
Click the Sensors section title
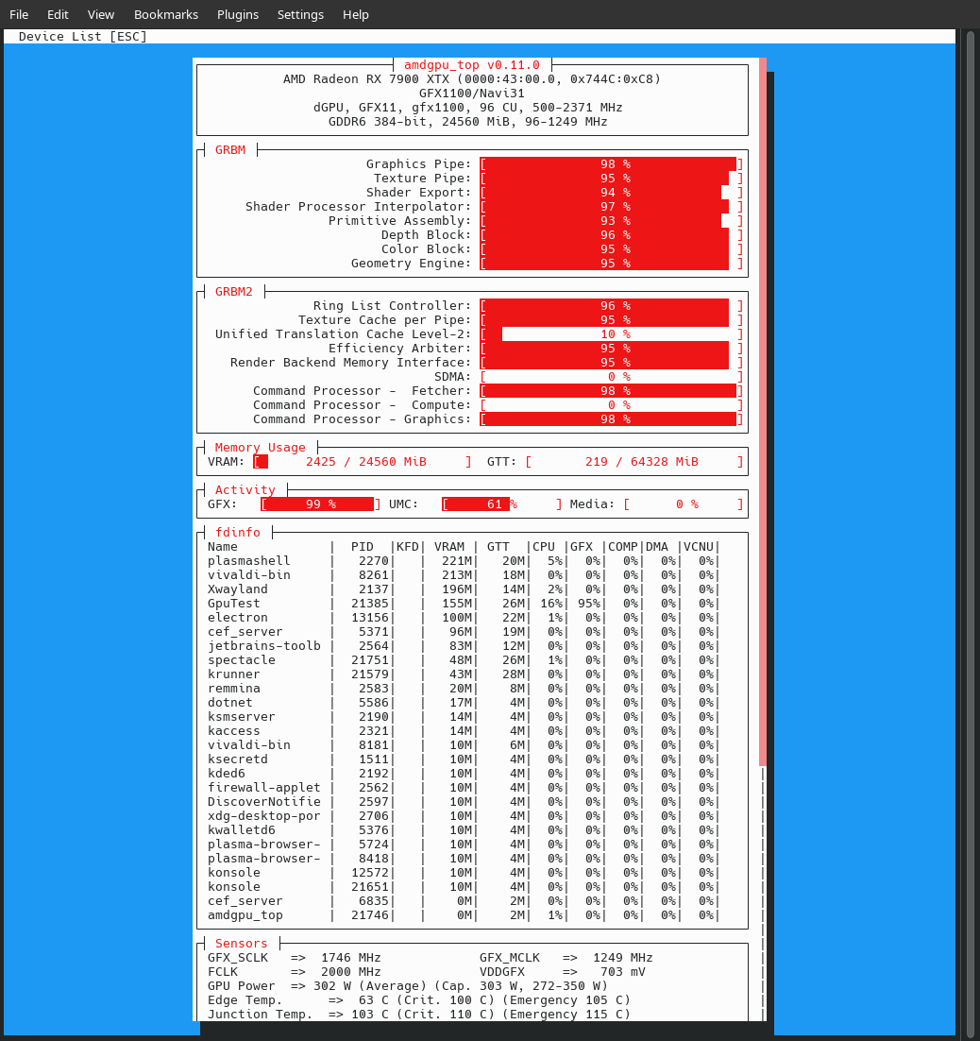pyautogui.click(x=242, y=944)
